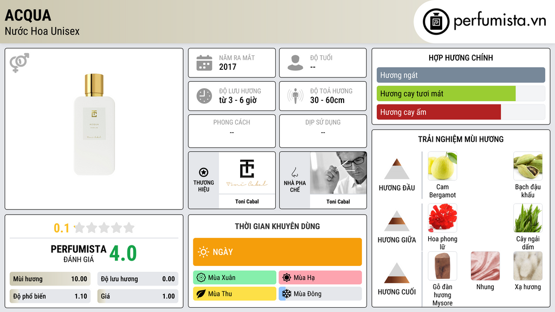The height and width of the screenshot is (312, 555).
Task: Click the Hương cay tươi mát accord bar
Action: 461,93
